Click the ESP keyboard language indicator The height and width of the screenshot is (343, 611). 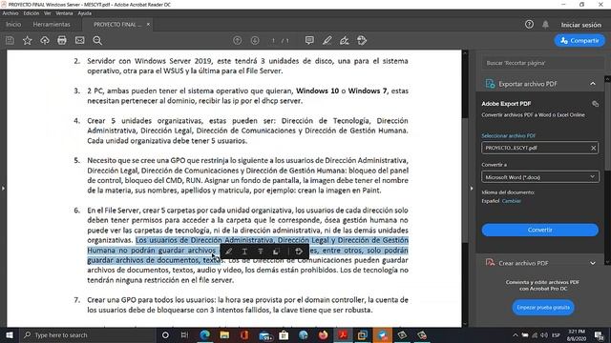coord(556,334)
